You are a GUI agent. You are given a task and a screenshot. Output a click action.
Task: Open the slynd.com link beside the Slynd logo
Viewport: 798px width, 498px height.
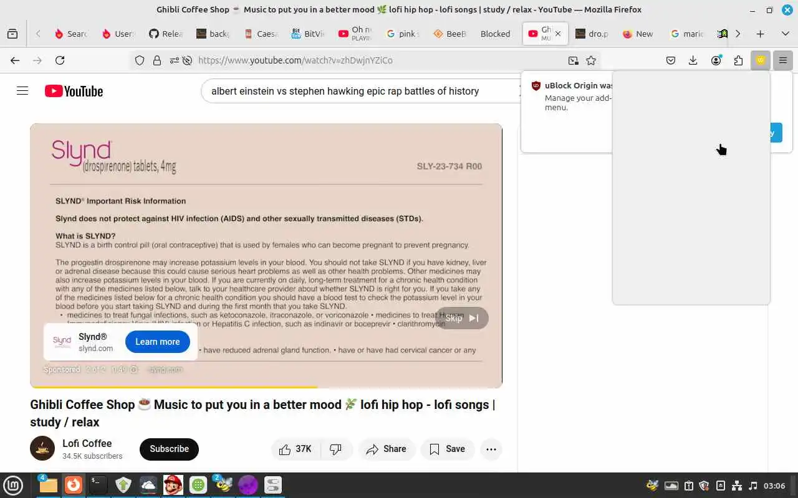(95, 349)
